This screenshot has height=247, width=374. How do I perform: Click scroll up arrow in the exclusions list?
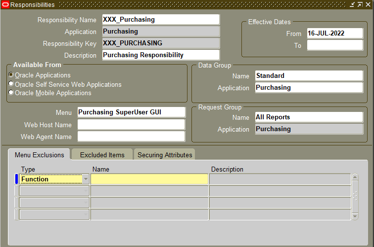(355, 177)
